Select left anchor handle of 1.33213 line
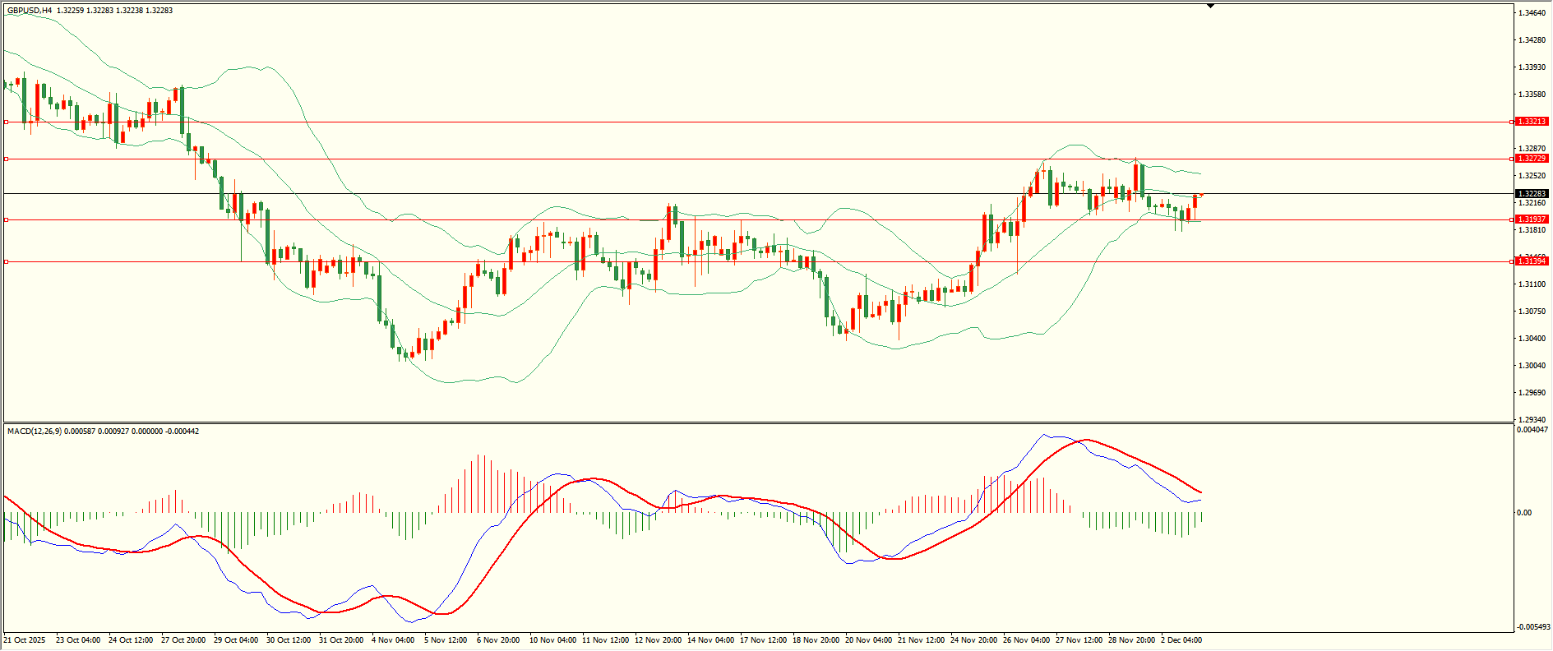Screen dimensions: 1553x651 pyautogui.click(x=7, y=122)
